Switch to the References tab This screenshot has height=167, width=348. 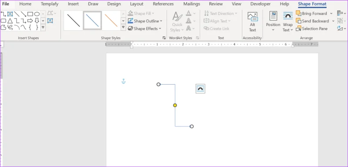163,4
